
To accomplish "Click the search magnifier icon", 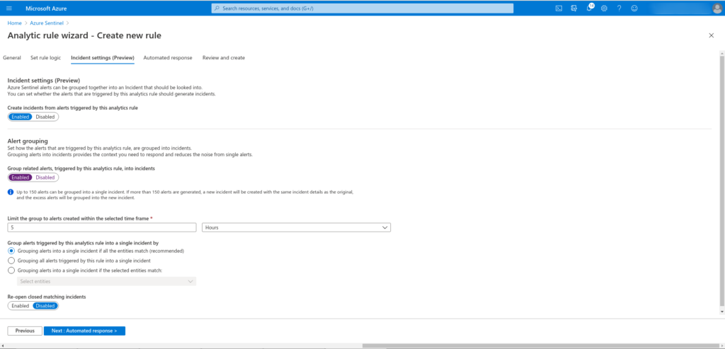I will [x=217, y=8].
